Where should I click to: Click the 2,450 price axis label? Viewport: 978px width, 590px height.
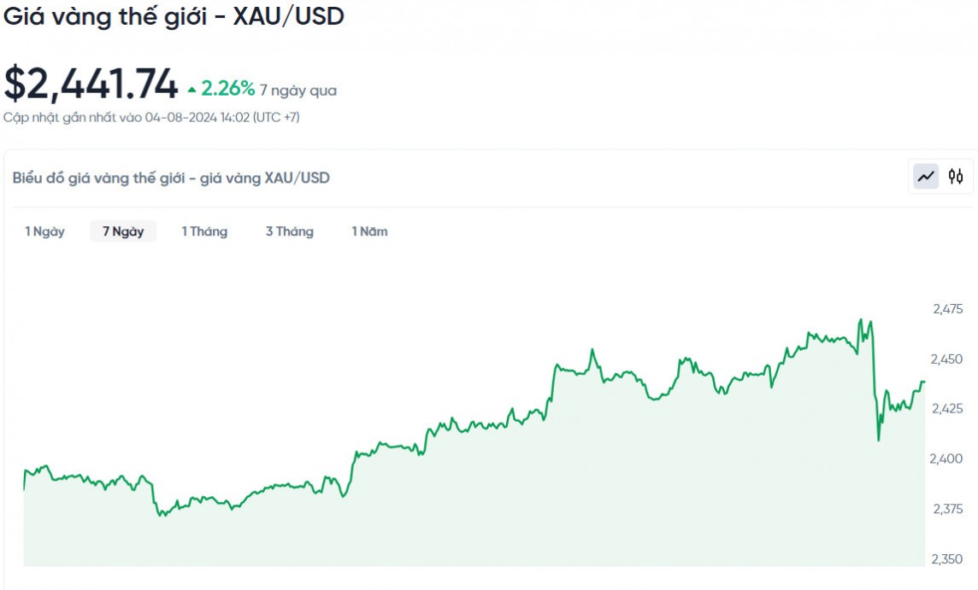pos(947,359)
